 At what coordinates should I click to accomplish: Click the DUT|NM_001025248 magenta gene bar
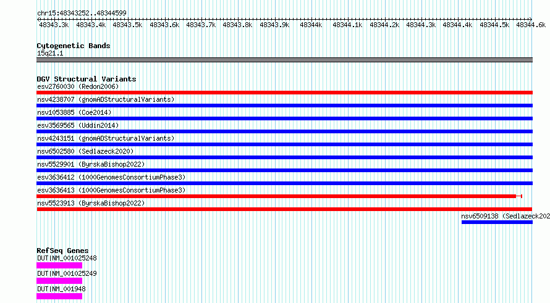(x=59, y=265)
